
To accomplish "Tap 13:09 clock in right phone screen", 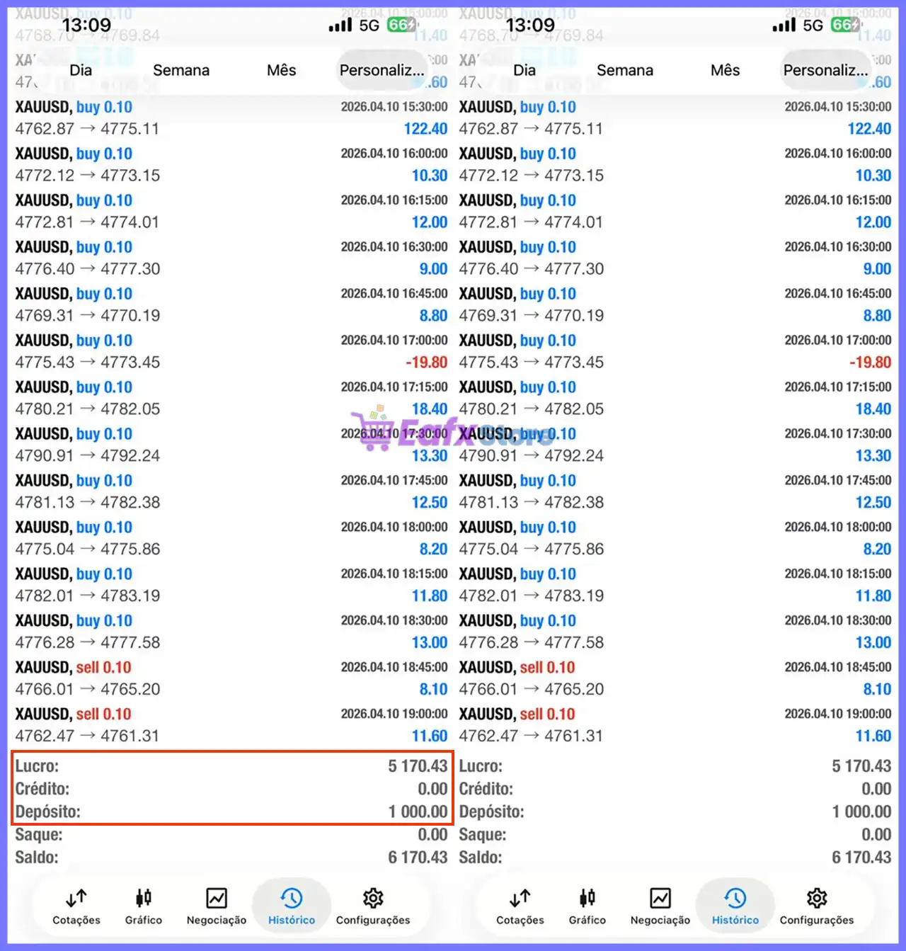I will click(530, 25).
